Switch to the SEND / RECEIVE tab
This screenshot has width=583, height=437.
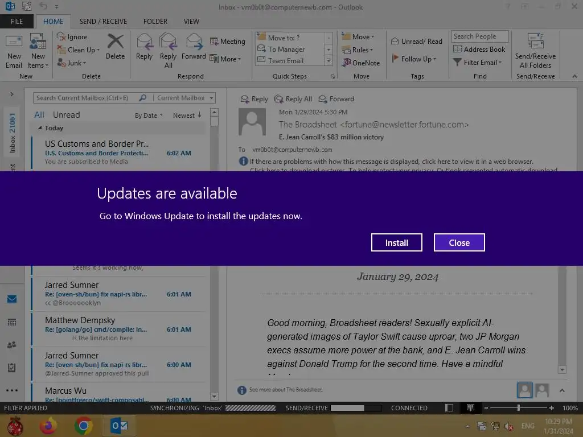[104, 22]
